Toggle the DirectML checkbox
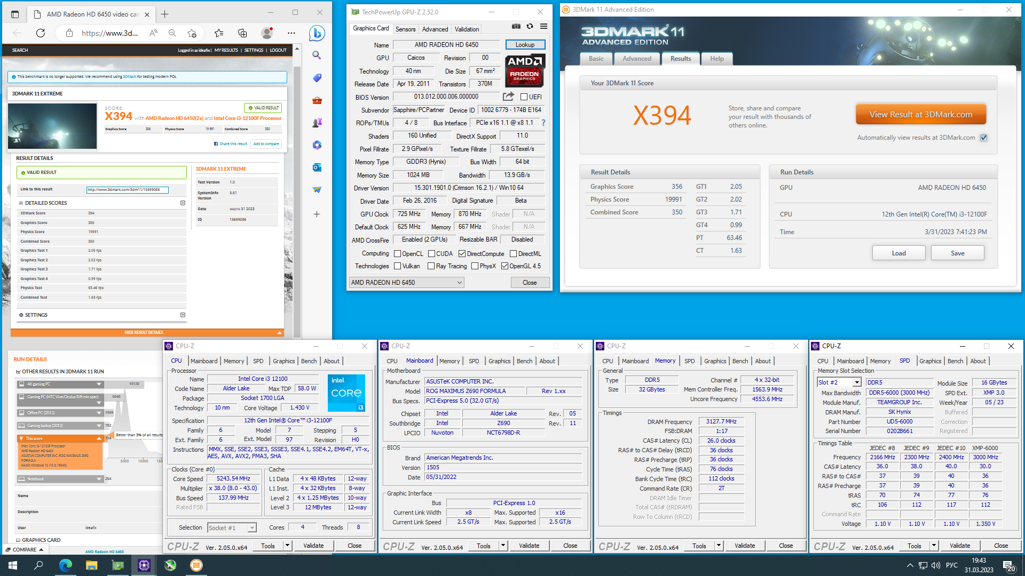The width and height of the screenshot is (1025, 576). [x=513, y=254]
